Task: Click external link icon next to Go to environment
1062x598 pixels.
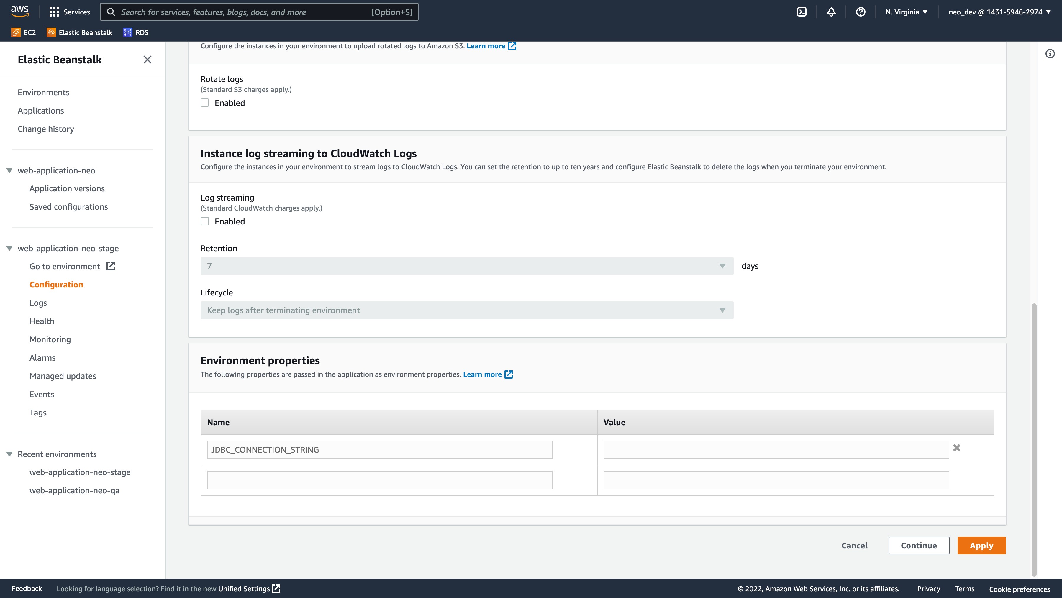Action: click(111, 266)
